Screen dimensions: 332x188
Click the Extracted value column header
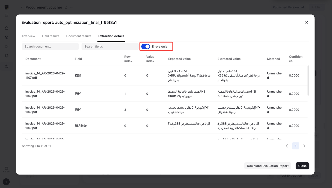[229, 59]
